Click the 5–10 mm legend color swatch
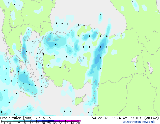 28,121
